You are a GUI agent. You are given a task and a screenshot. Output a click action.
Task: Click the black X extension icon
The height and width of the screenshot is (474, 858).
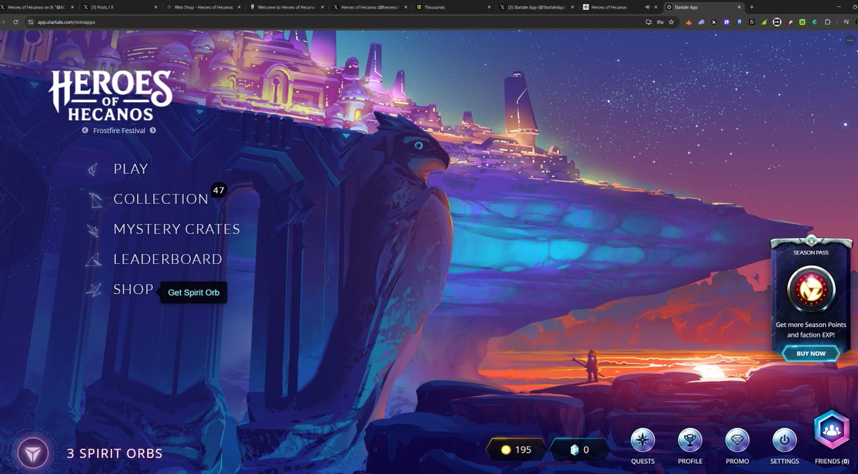click(x=714, y=22)
